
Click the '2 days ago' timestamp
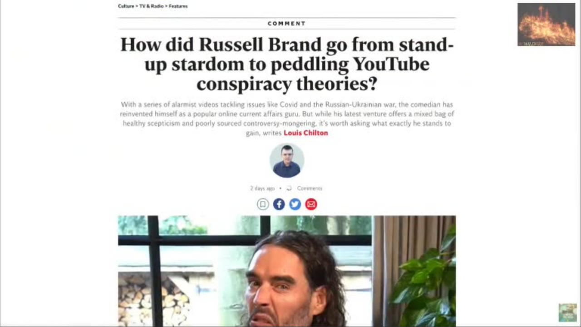pyautogui.click(x=262, y=188)
